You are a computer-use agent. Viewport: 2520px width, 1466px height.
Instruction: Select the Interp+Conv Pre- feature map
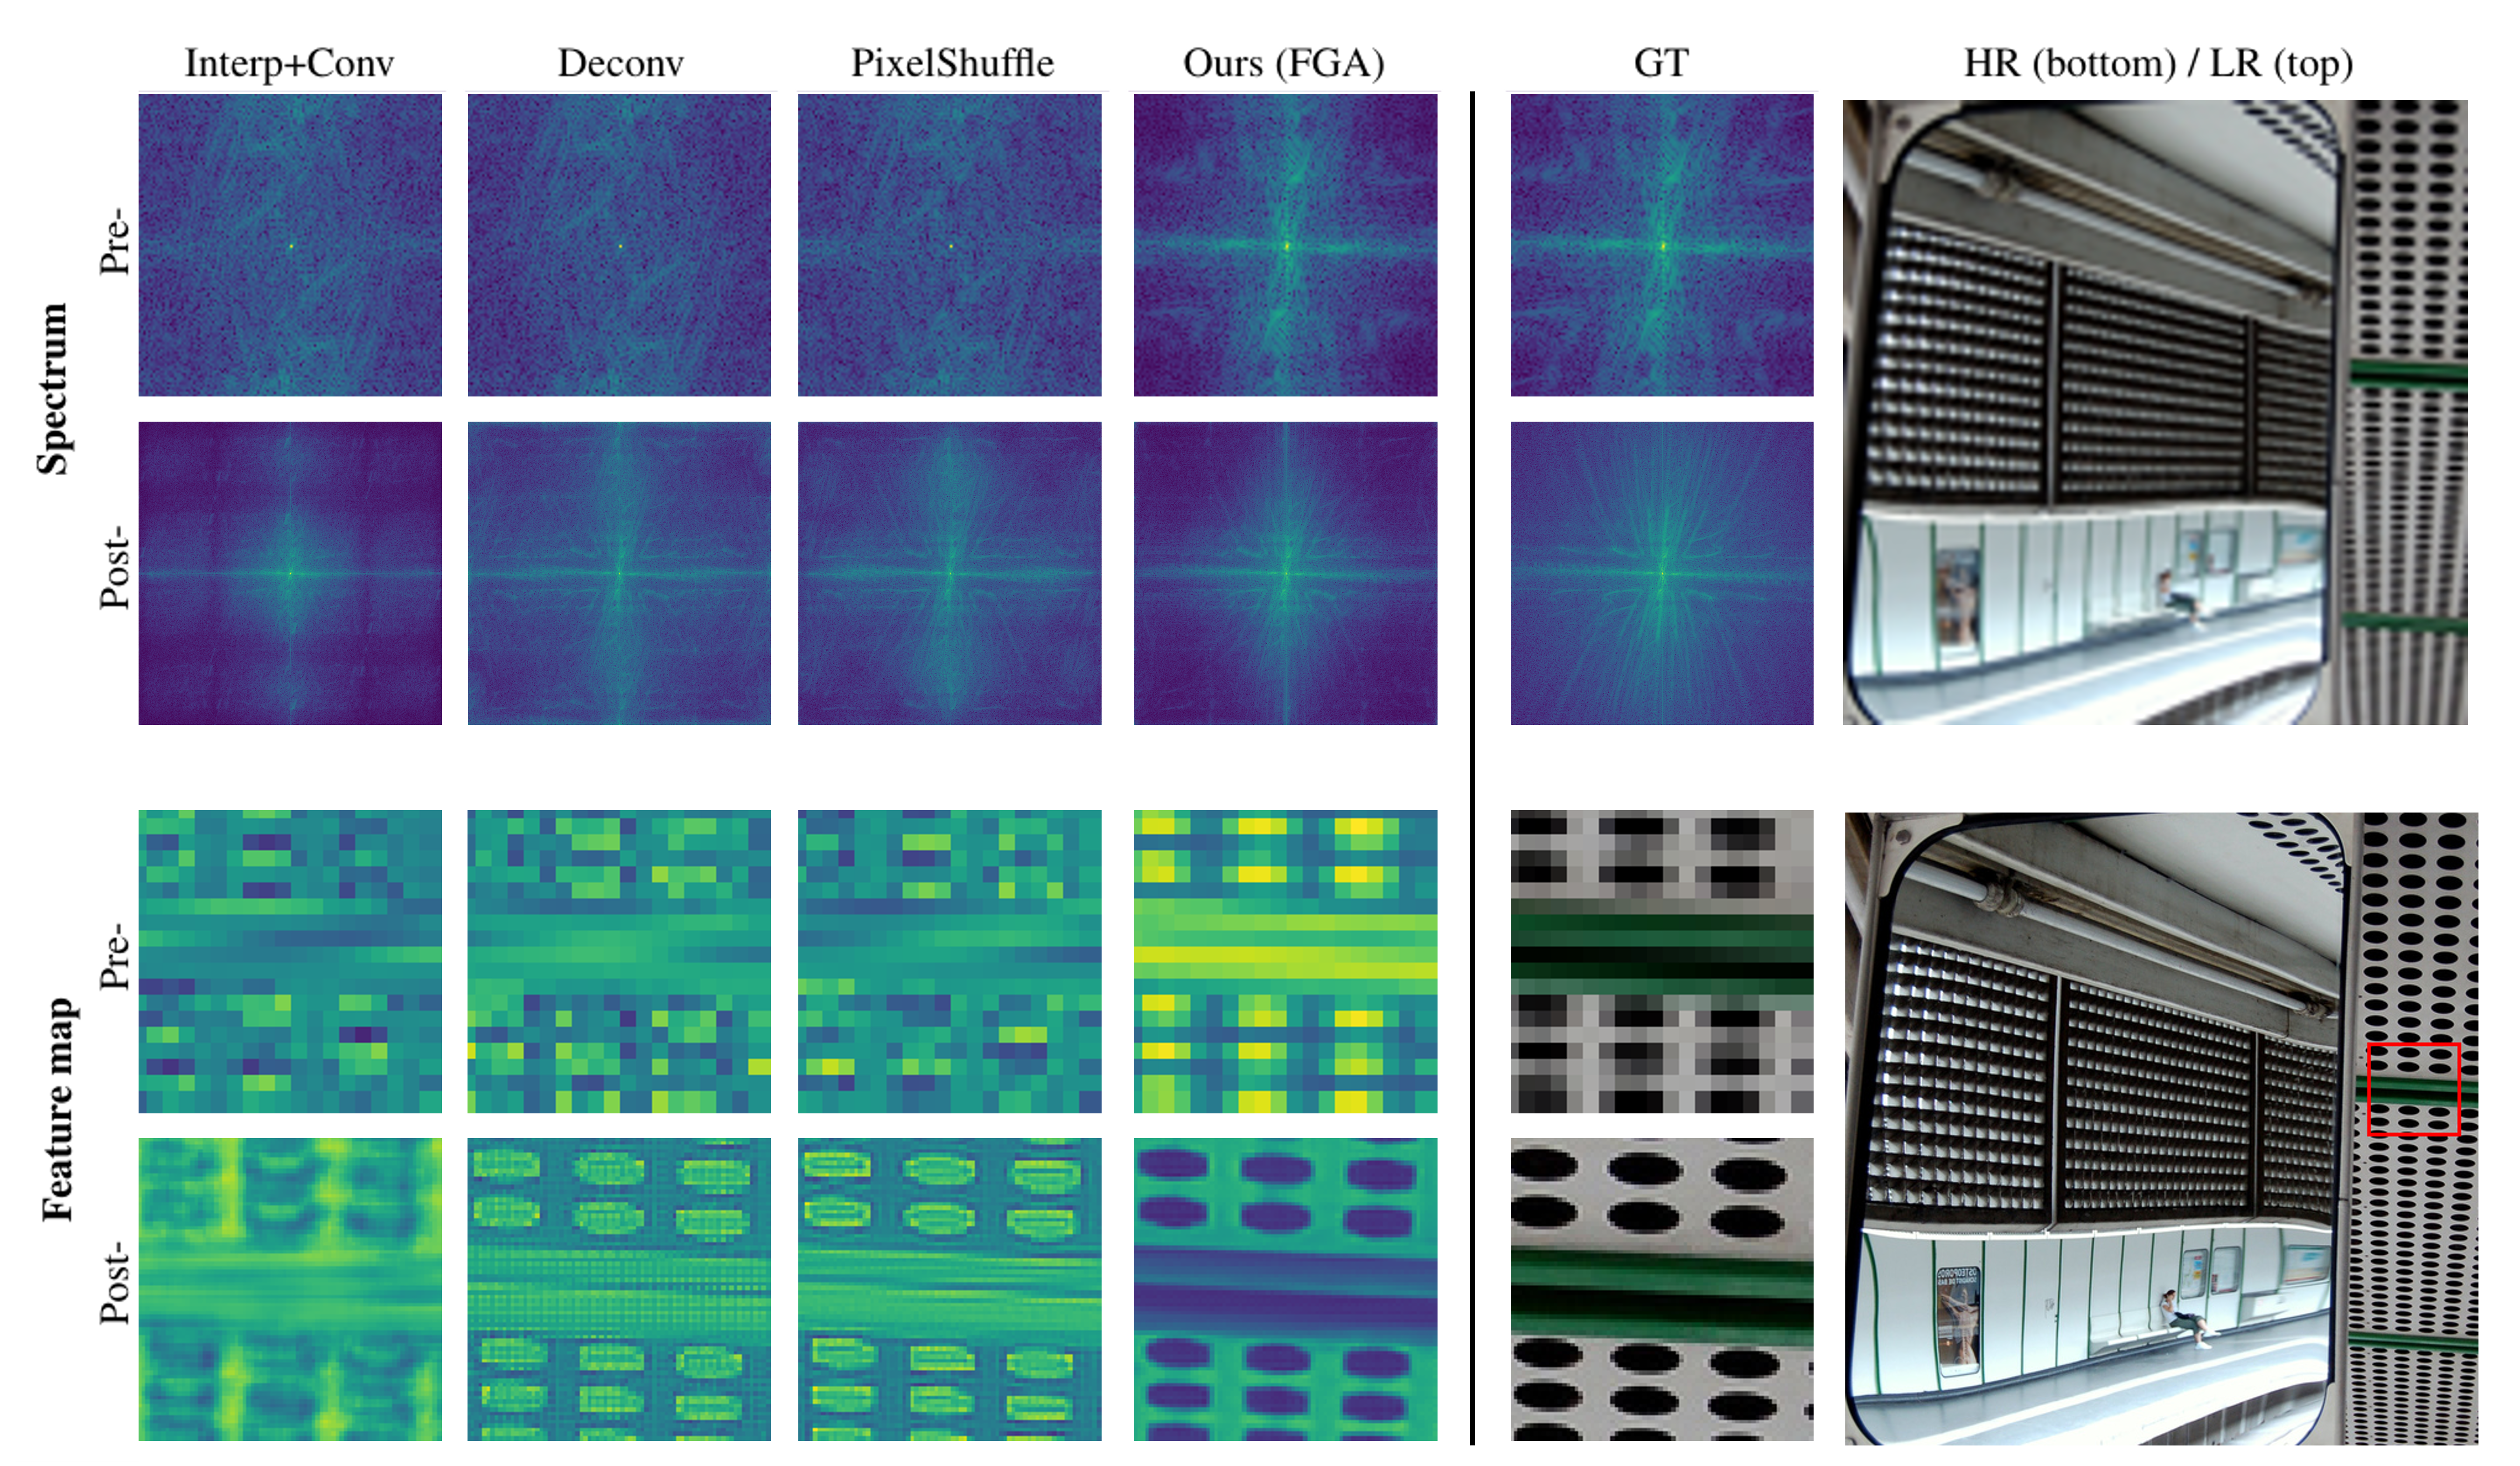click(x=290, y=962)
